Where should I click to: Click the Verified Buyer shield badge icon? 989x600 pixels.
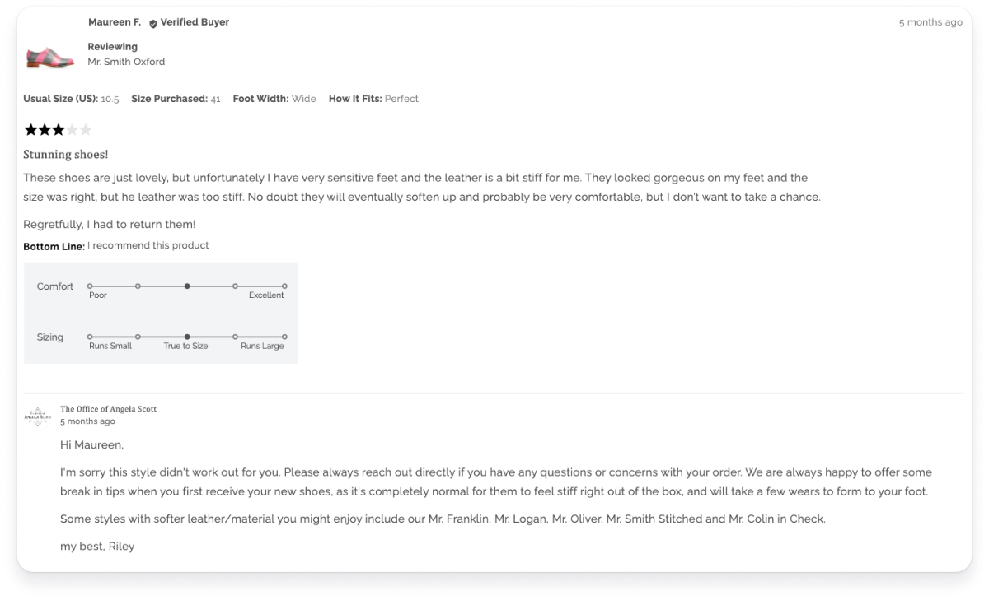pyautogui.click(x=152, y=22)
